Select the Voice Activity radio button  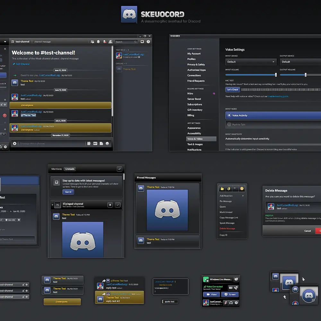(229, 115)
